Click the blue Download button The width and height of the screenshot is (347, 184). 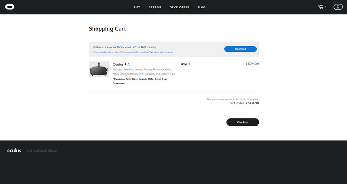(240, 49)
